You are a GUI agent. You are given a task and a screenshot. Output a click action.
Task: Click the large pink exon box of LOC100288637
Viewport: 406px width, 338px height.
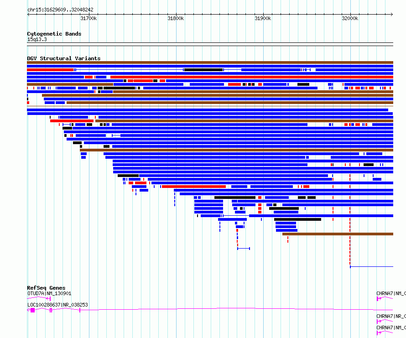[x=33, y=310]
